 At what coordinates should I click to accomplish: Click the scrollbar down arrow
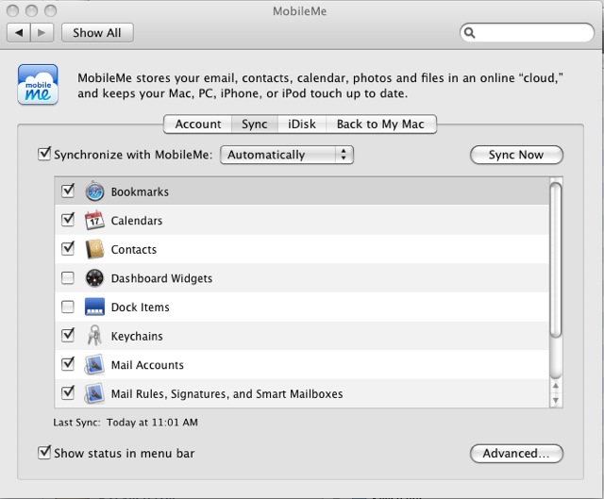coord(556,400)
